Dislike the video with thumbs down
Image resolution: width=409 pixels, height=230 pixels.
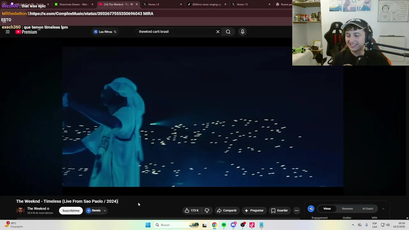pyautogui.click(x=207, y=211)
